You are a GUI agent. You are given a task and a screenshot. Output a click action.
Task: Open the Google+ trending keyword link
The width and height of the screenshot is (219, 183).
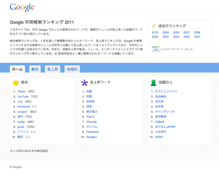[92, 137]
